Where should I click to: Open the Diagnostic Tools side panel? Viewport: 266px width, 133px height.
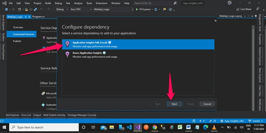(260, 23)
